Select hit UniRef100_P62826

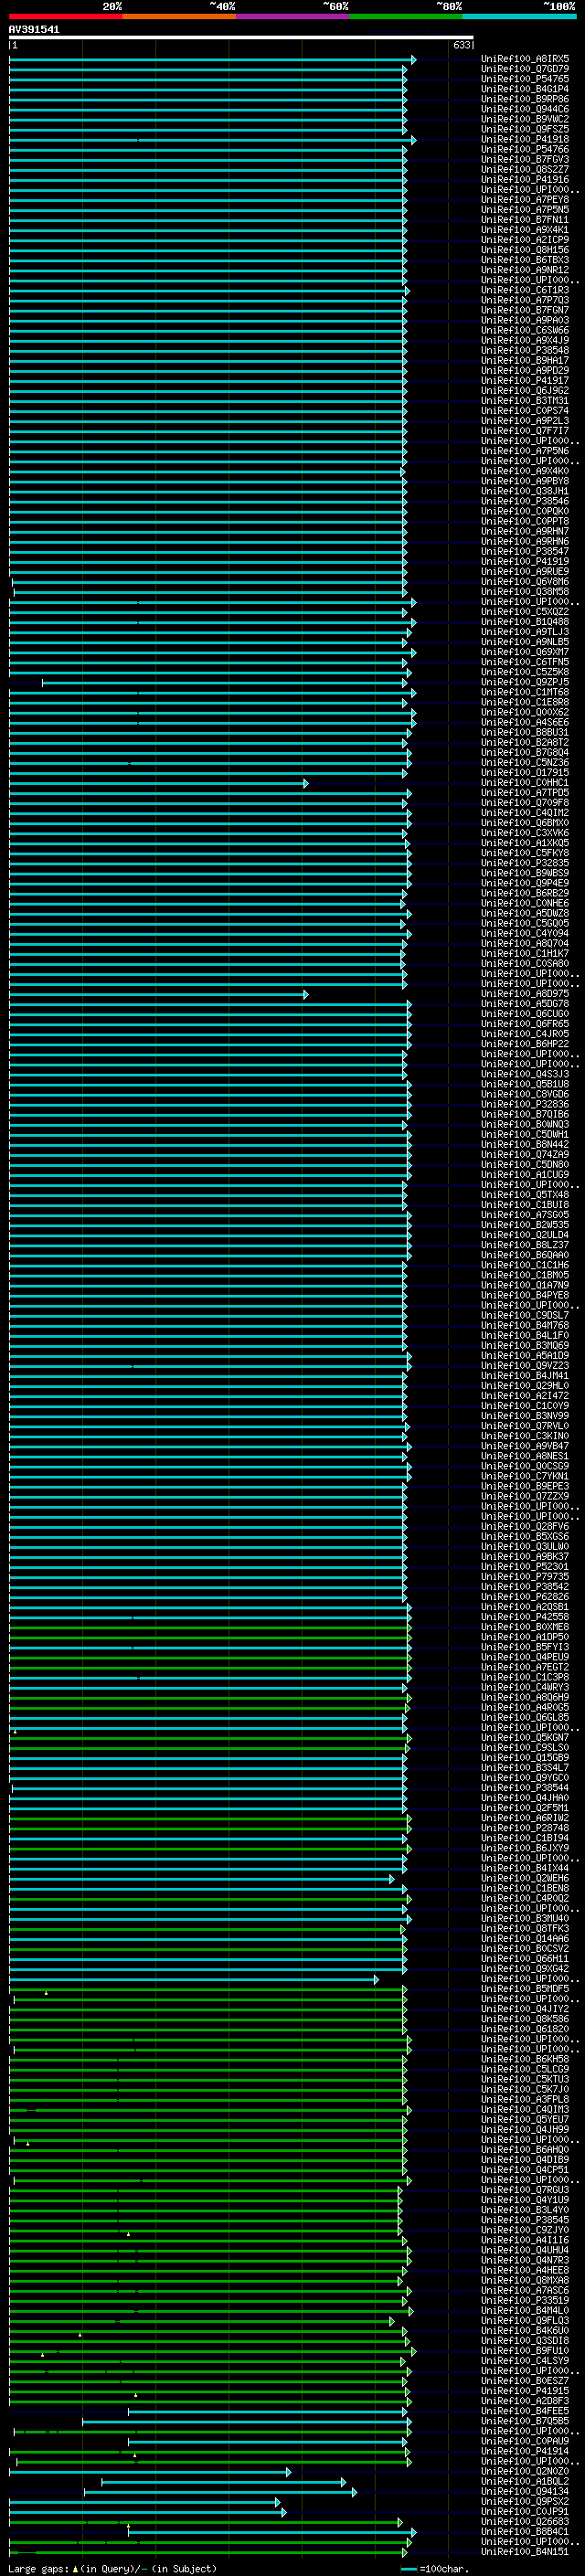coord(525,1597)
